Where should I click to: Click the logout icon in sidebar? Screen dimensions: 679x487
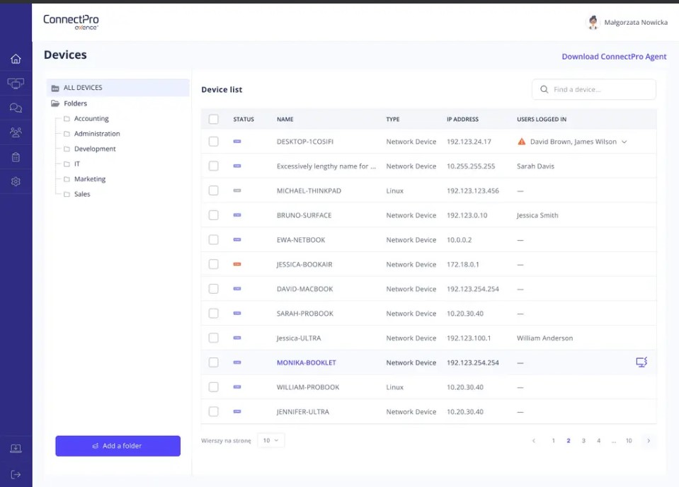click(x=16, y=474)
